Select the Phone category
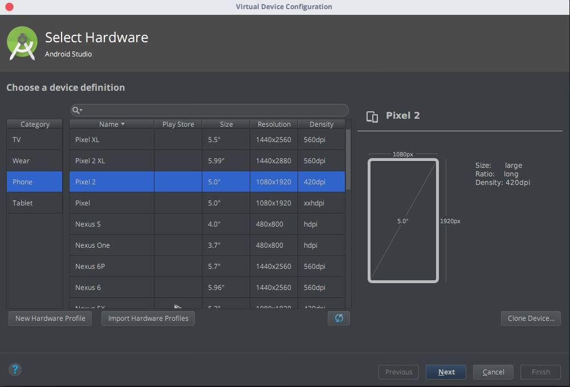 pos(35,182)
